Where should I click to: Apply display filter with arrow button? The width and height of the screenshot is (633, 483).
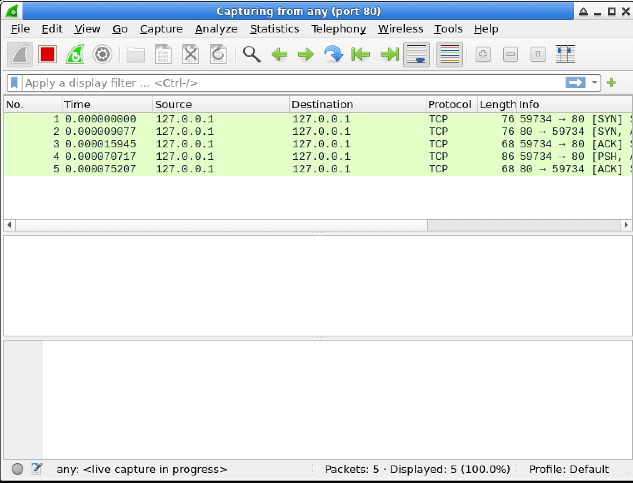(x=575, y=83)
